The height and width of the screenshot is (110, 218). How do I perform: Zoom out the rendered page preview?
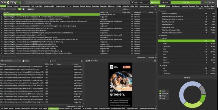[87, 61]
